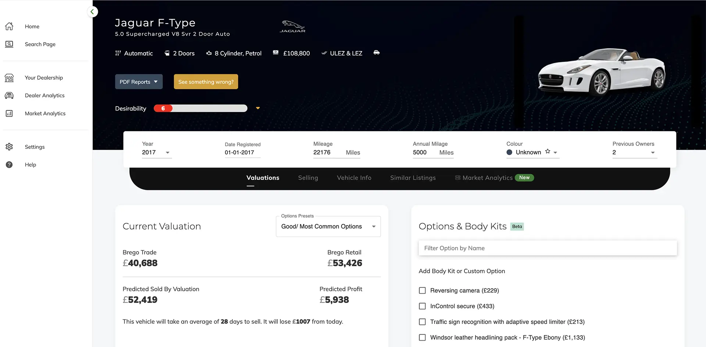Click the Annual Milage 5000 field
The image size is (706, 347).
pos(433,152)
